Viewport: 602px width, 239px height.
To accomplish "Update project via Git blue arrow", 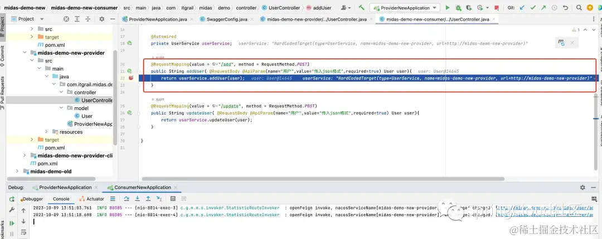I will (522, 8).
